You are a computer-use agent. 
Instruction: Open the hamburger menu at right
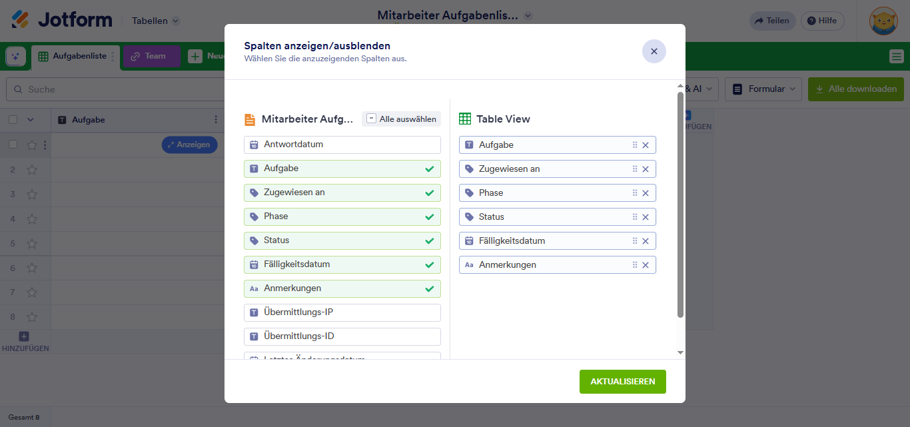coord(896,57)
